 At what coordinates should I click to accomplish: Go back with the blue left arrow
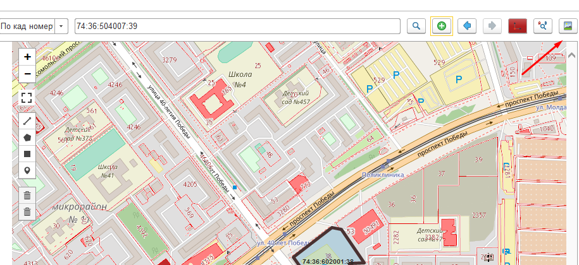click(467, 26)
